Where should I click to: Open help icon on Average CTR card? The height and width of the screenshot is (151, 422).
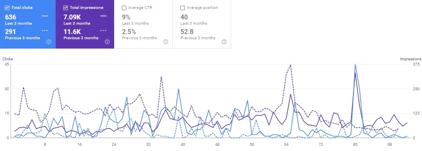166,42
